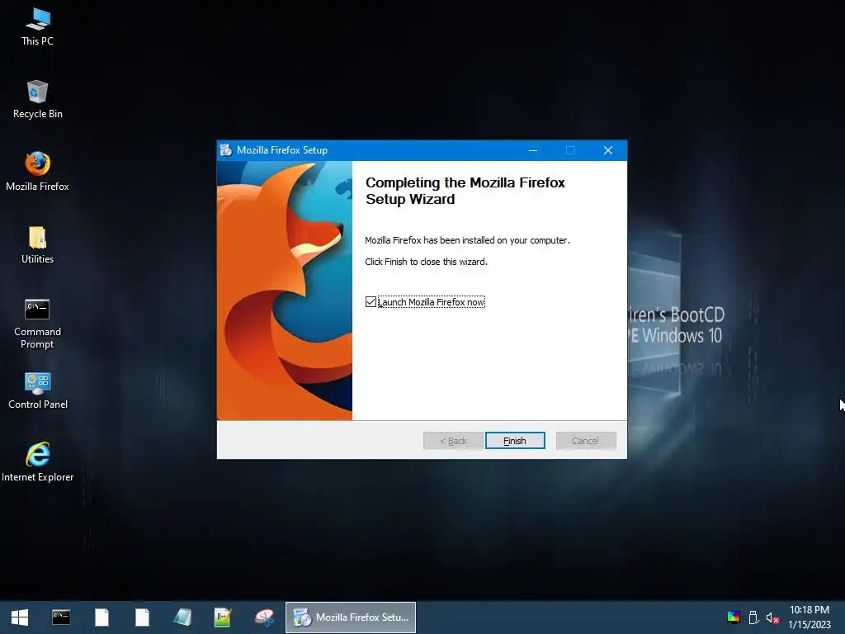Screen dimensions: 845x634
Task: Click the disabled Cancel button
Action: (x=586, y=441)
